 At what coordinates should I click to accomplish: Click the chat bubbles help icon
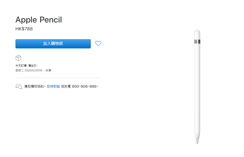pyautogui.click(x=19, y=86)
